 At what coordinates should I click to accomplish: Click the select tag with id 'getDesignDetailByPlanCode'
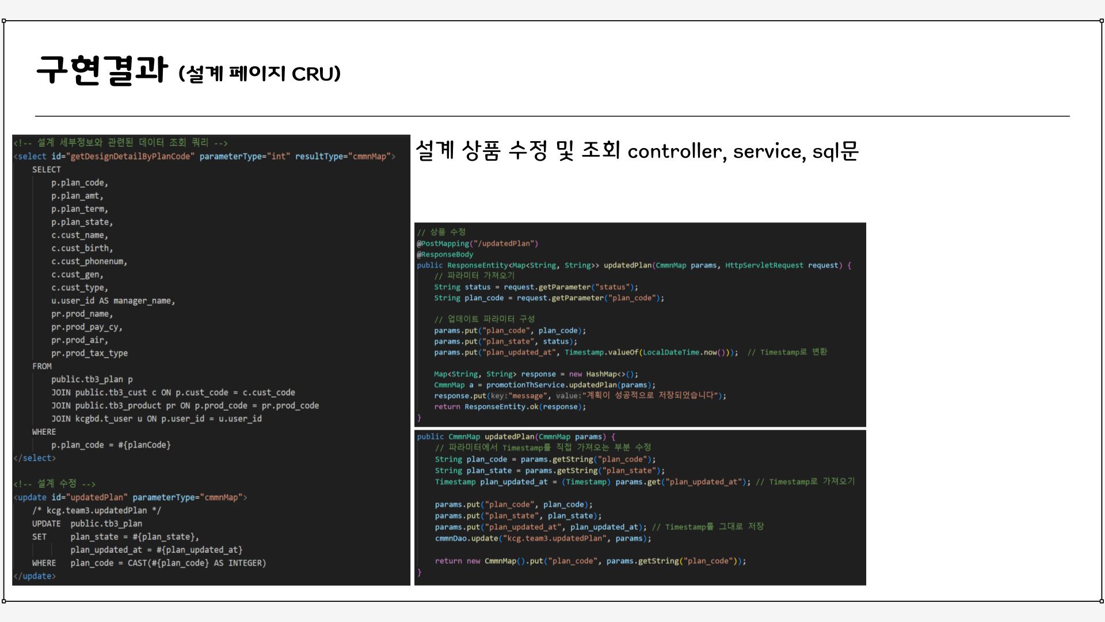tap(204, 156)
